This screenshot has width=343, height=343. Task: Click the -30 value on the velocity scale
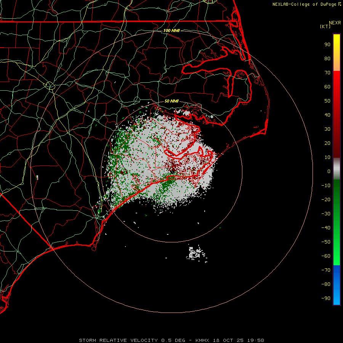point(326,214)
